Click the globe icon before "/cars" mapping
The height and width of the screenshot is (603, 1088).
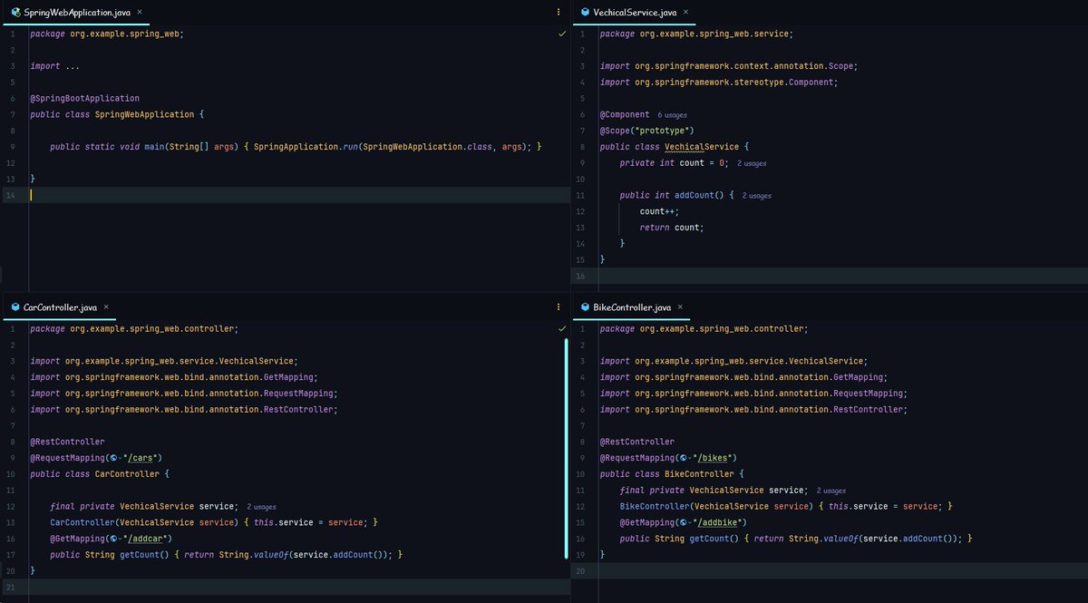coord(112,458)
